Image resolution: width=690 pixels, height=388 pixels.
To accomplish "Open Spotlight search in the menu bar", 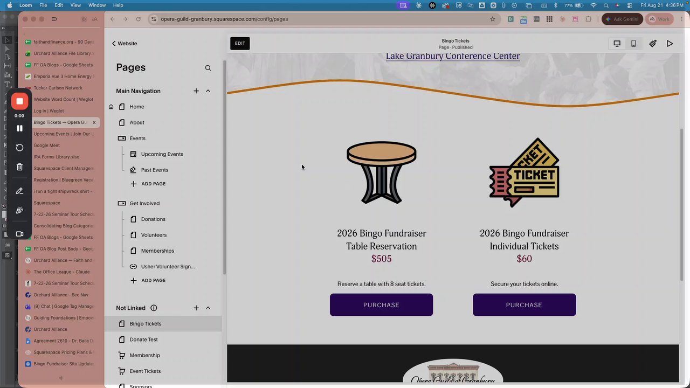I will click(x=606, y=5).
